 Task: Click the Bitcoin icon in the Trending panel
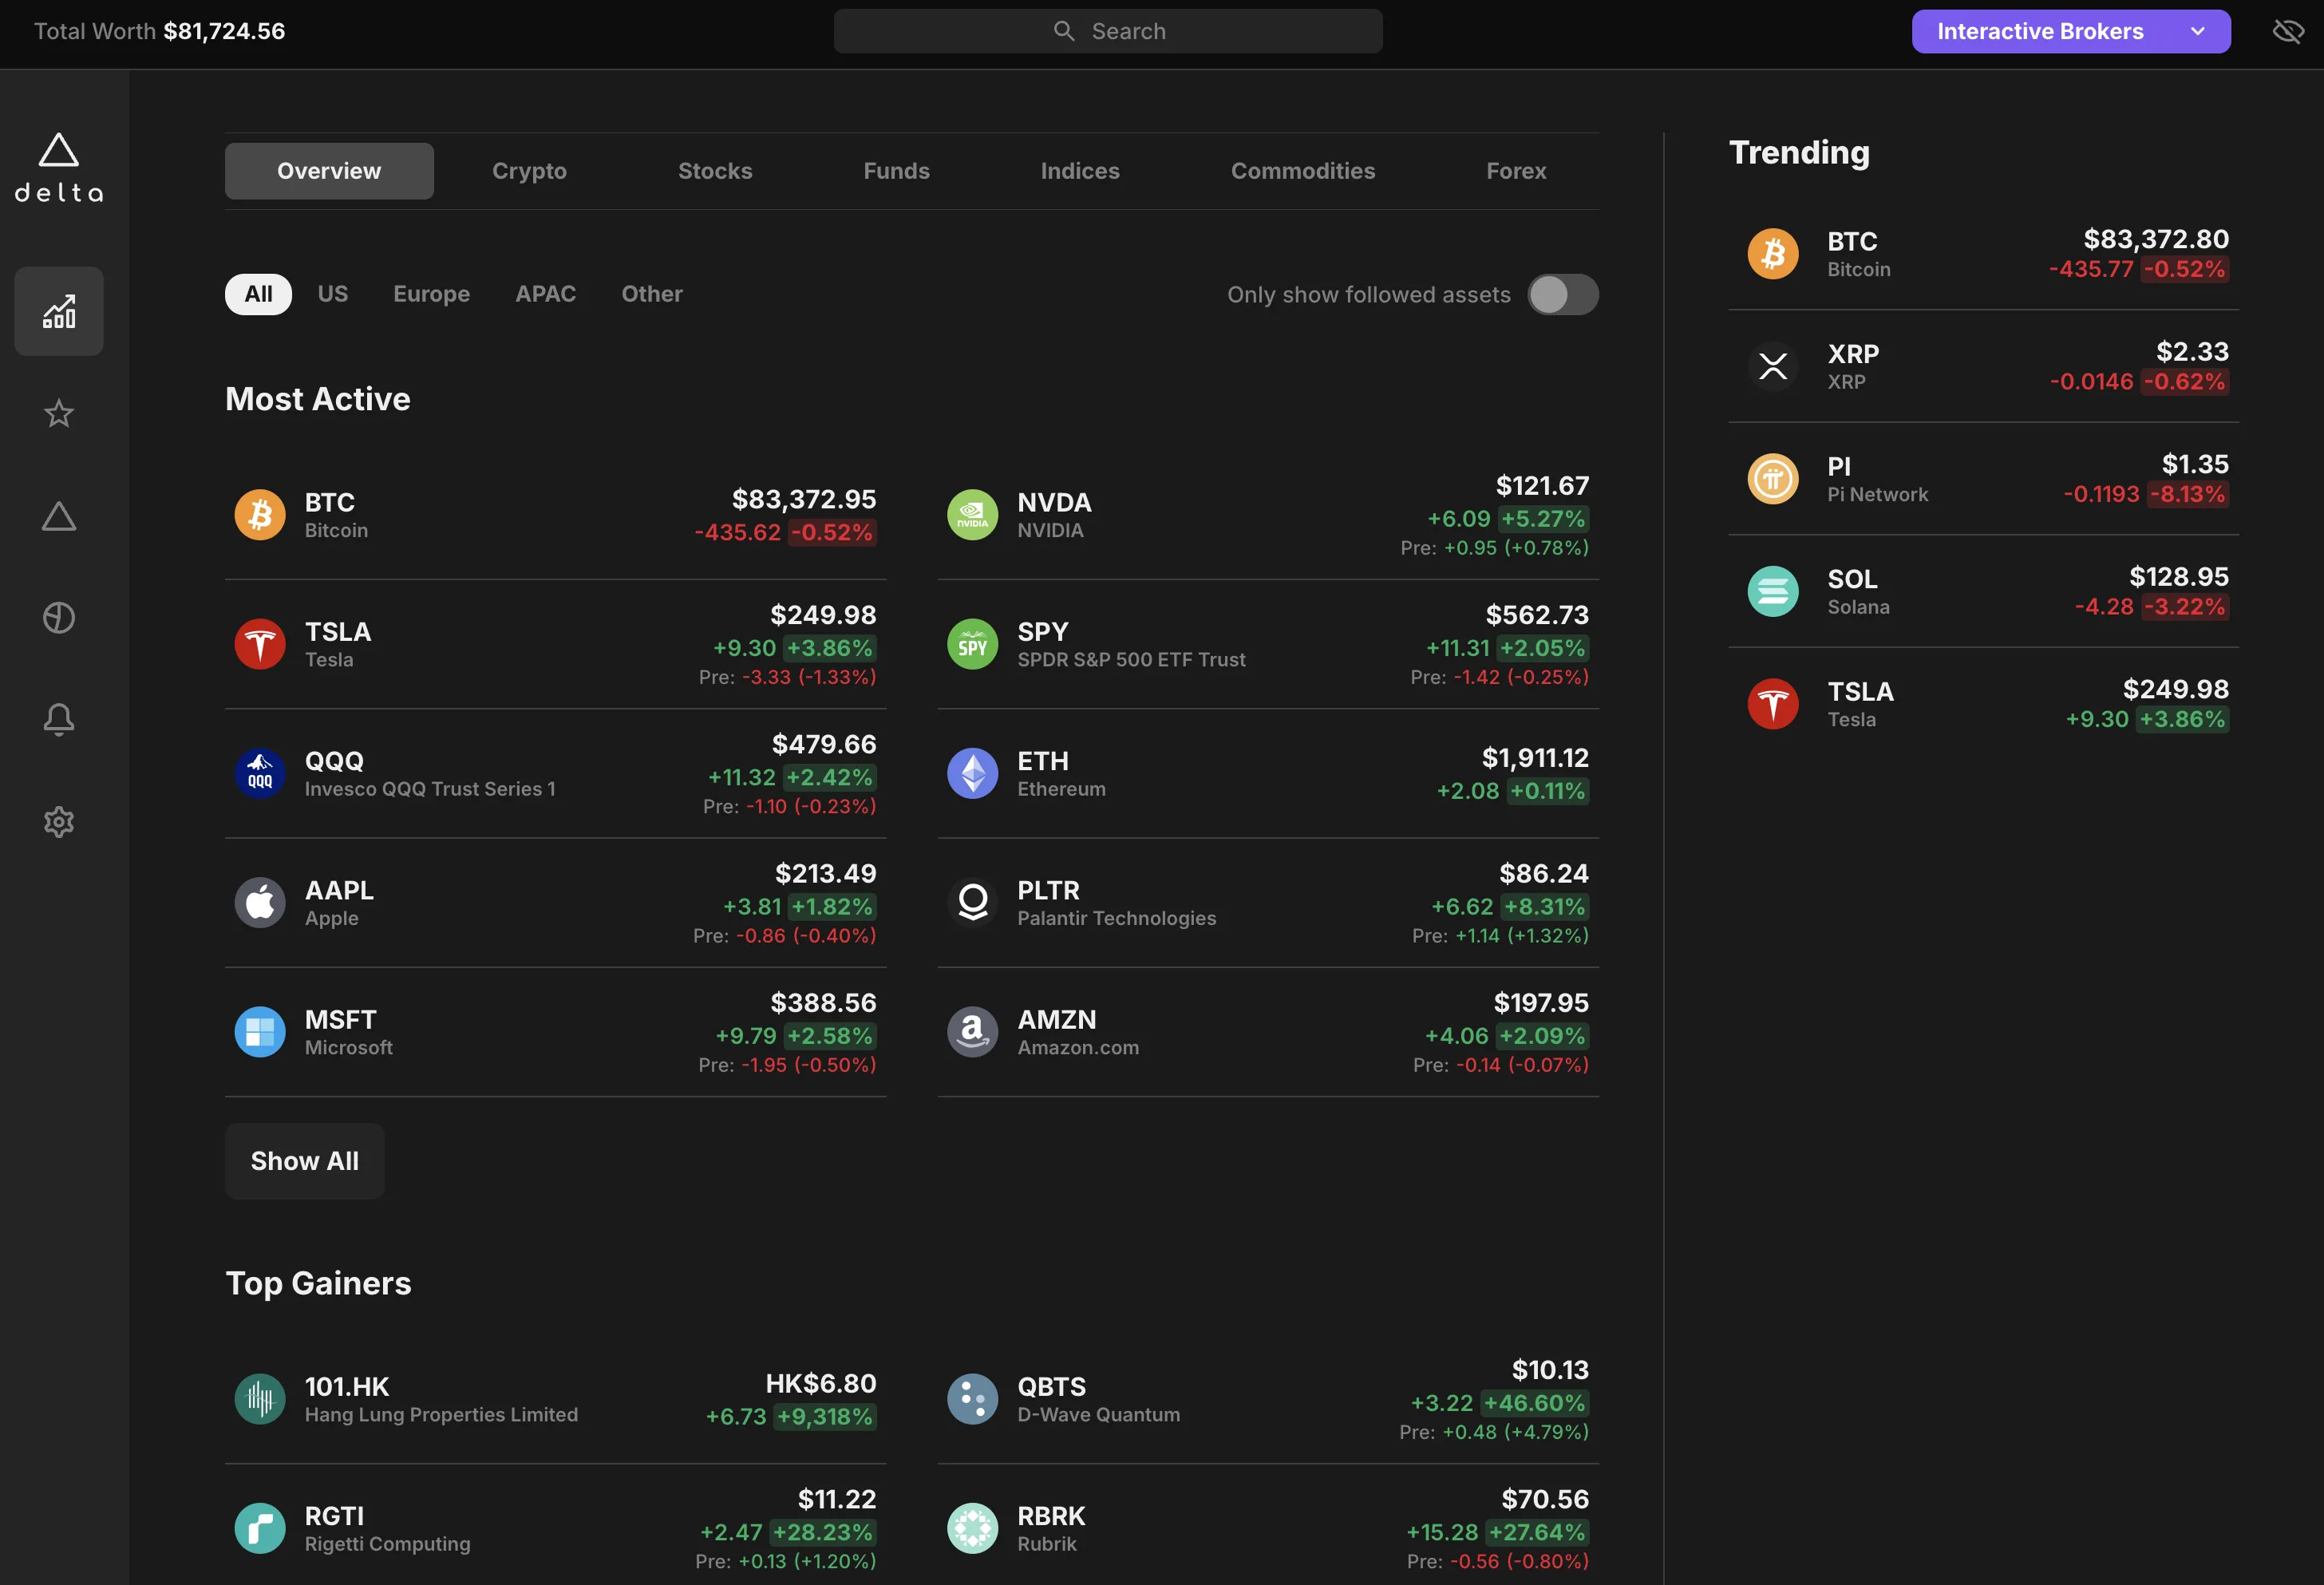click(x=1772, y=253)
